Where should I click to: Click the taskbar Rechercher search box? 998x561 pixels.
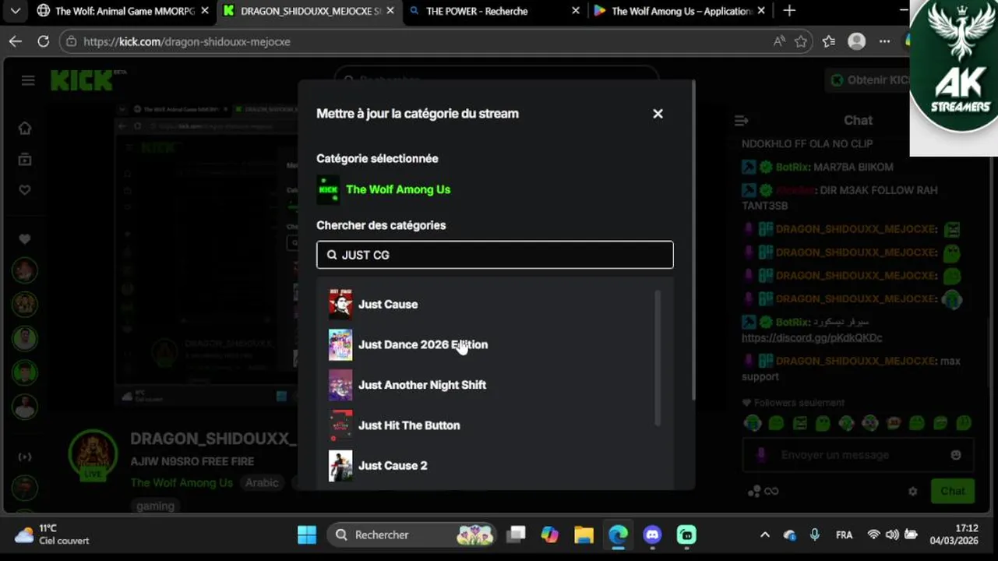point(411,535)
